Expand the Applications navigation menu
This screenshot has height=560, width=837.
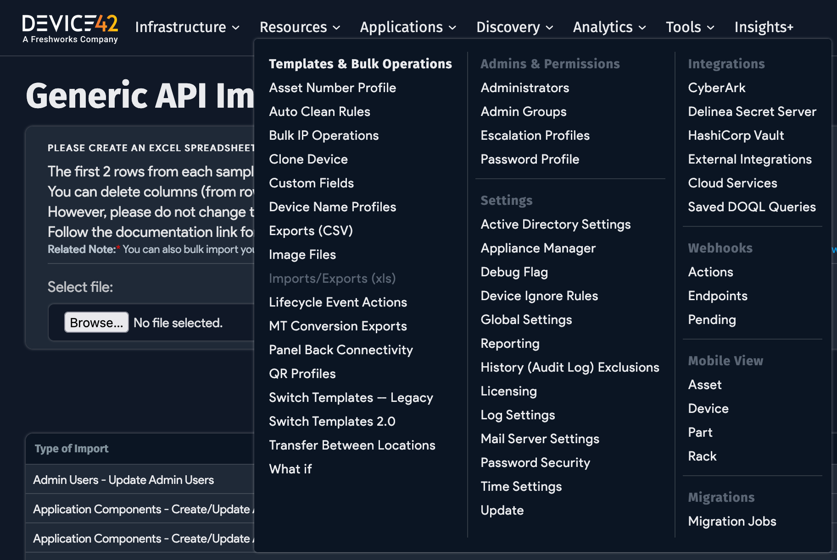pyautogui.click(x=407, y=27)
